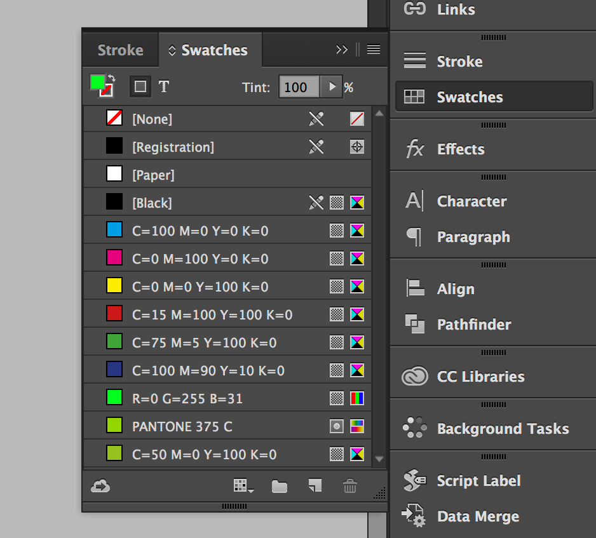Click the new color group folder icon

279,487
